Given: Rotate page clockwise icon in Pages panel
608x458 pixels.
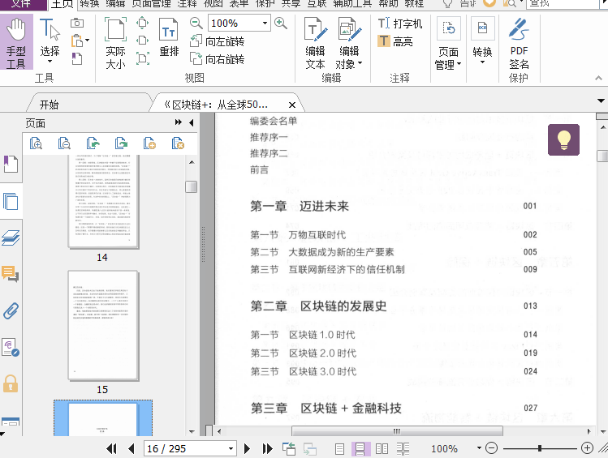Looking at the screenshot, I should pos(122,143).
